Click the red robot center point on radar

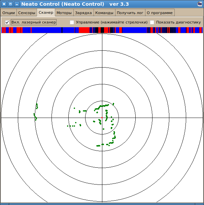pos(102,118)
